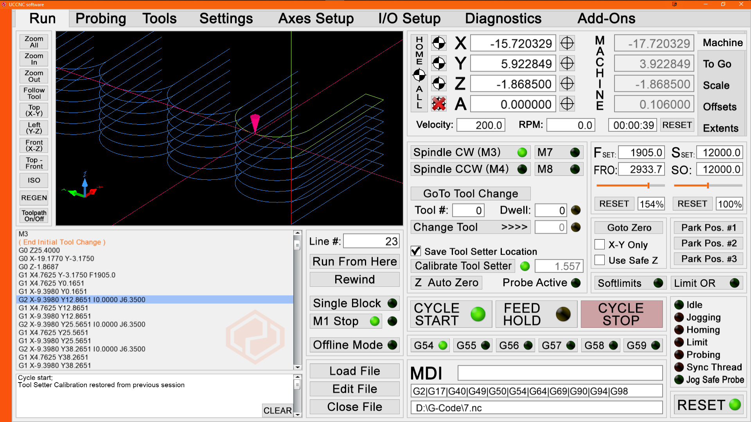This screenshot has height=422, width=751.
Task: Click the G-code list scrollbar down arrow
Action: point(297,367)
